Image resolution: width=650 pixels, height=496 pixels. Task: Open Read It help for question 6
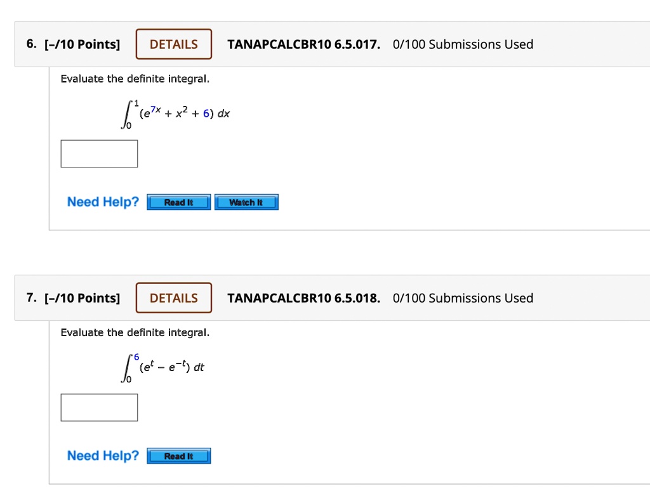point(178,202)
